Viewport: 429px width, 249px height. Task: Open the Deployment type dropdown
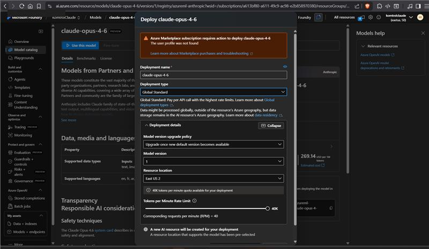(x=213, y=92)
